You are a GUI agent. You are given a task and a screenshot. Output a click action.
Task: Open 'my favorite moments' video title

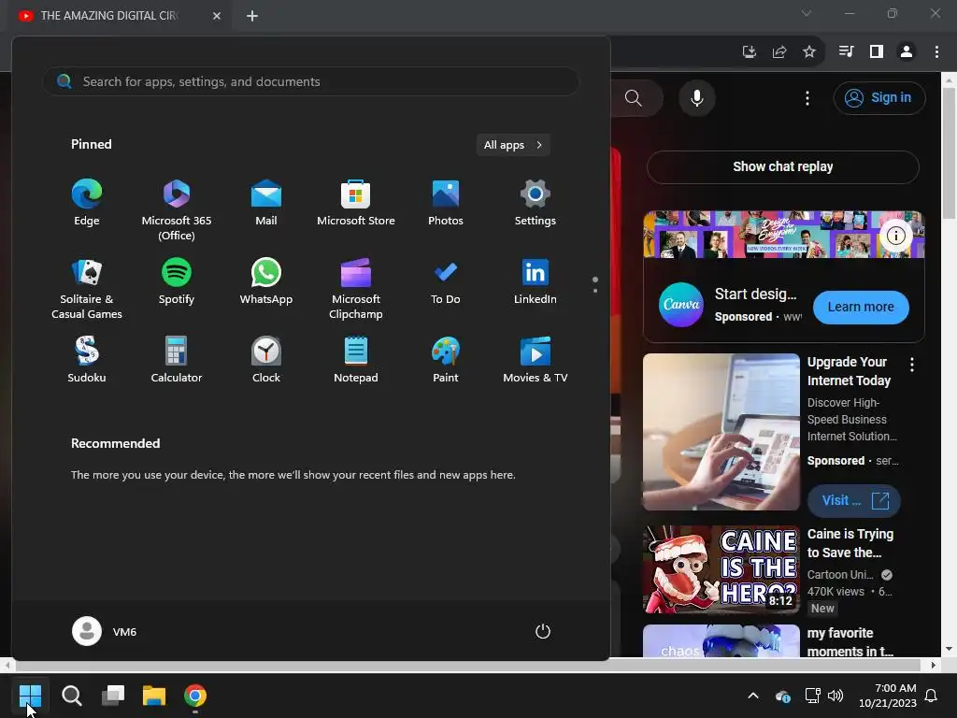tap(850, 641)
